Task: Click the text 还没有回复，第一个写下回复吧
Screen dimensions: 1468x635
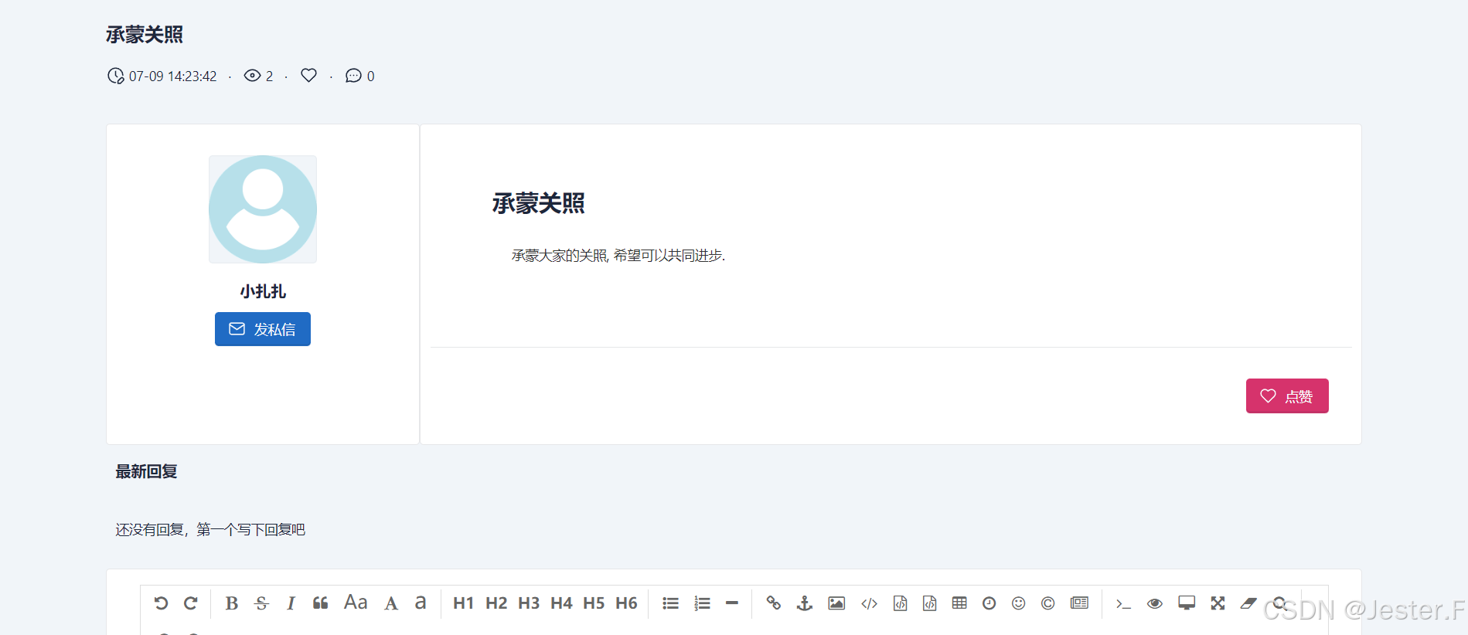Action: [210, 529]
